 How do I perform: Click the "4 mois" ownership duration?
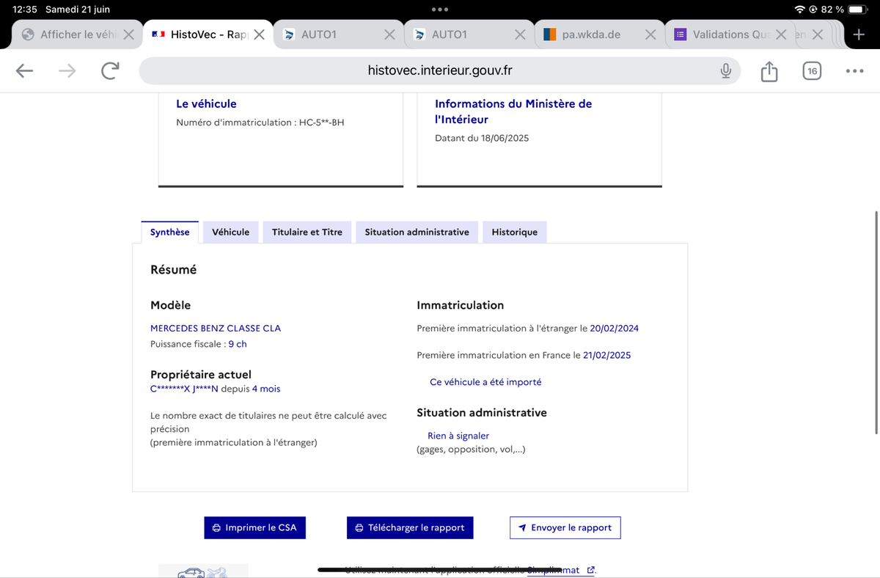coord(266,389)
